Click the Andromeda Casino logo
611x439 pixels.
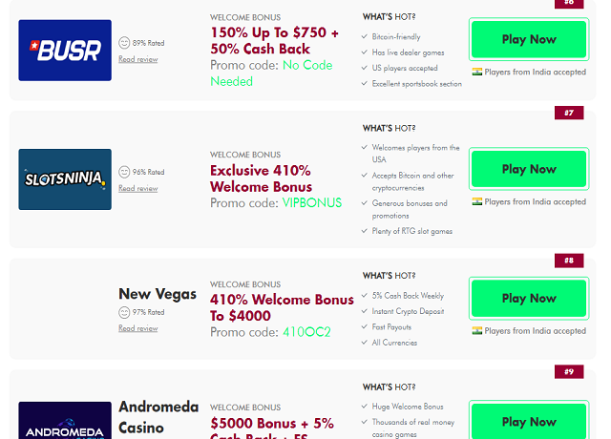point(65,420)
